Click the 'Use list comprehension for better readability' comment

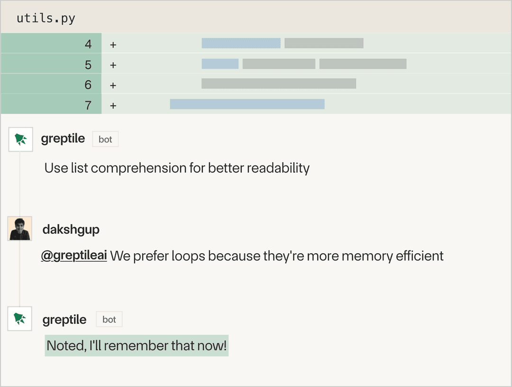[x=177, y=168]
